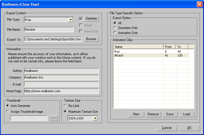Image resolution: width=204 pixels, height=135 pixels.
Task: Click the To value 40 of Run
Action: (x=179, y=51)
